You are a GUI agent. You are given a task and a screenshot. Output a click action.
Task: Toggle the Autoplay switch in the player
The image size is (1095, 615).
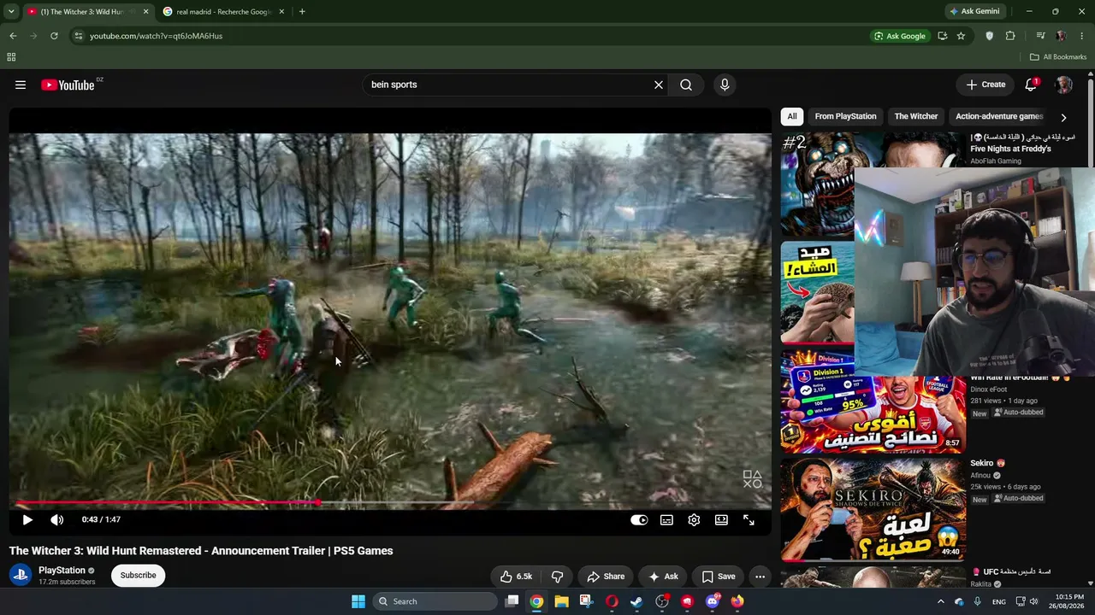[x=639, y=519]
